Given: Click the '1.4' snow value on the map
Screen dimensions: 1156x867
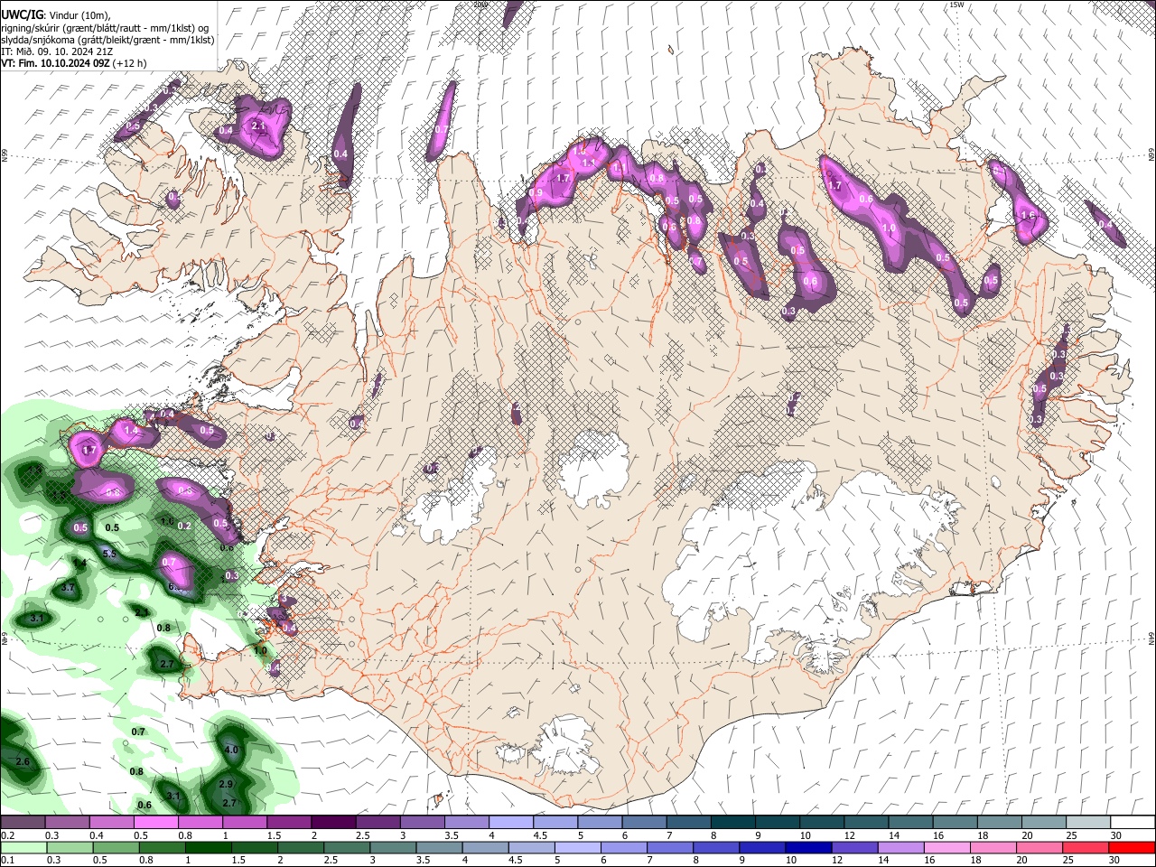Looking at the screenshot, I should [x=132, y=431].
